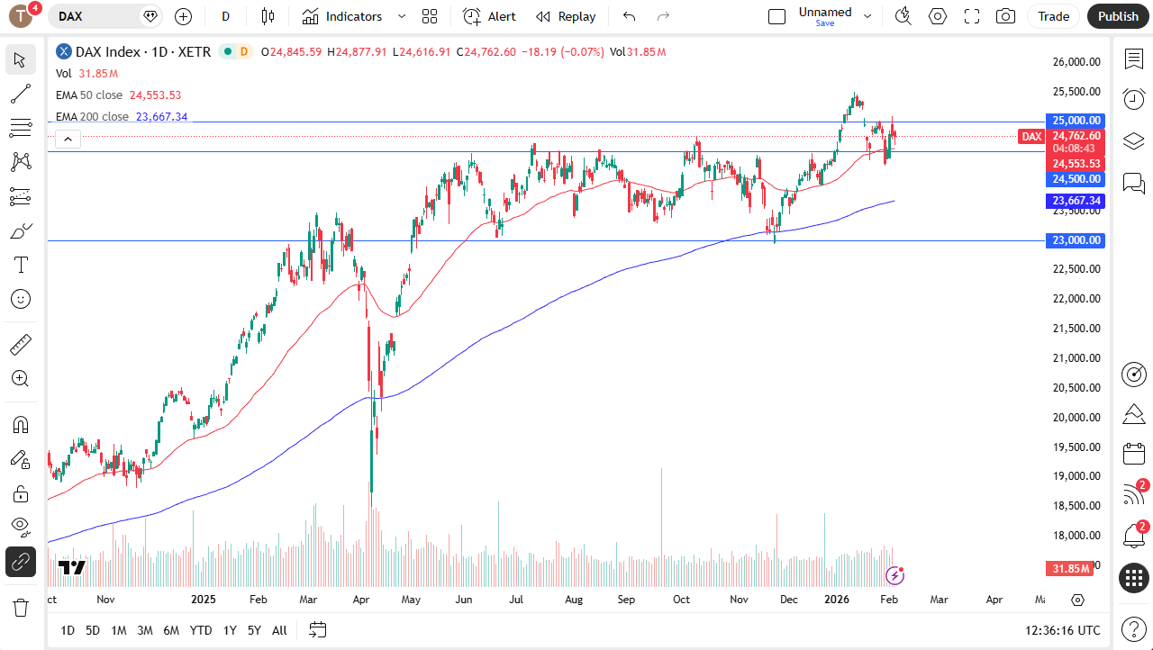The width and height of the screenshot is (1153, 650).
Task: Take a chart snapshot camera icon
Action: click(1006, 16)
